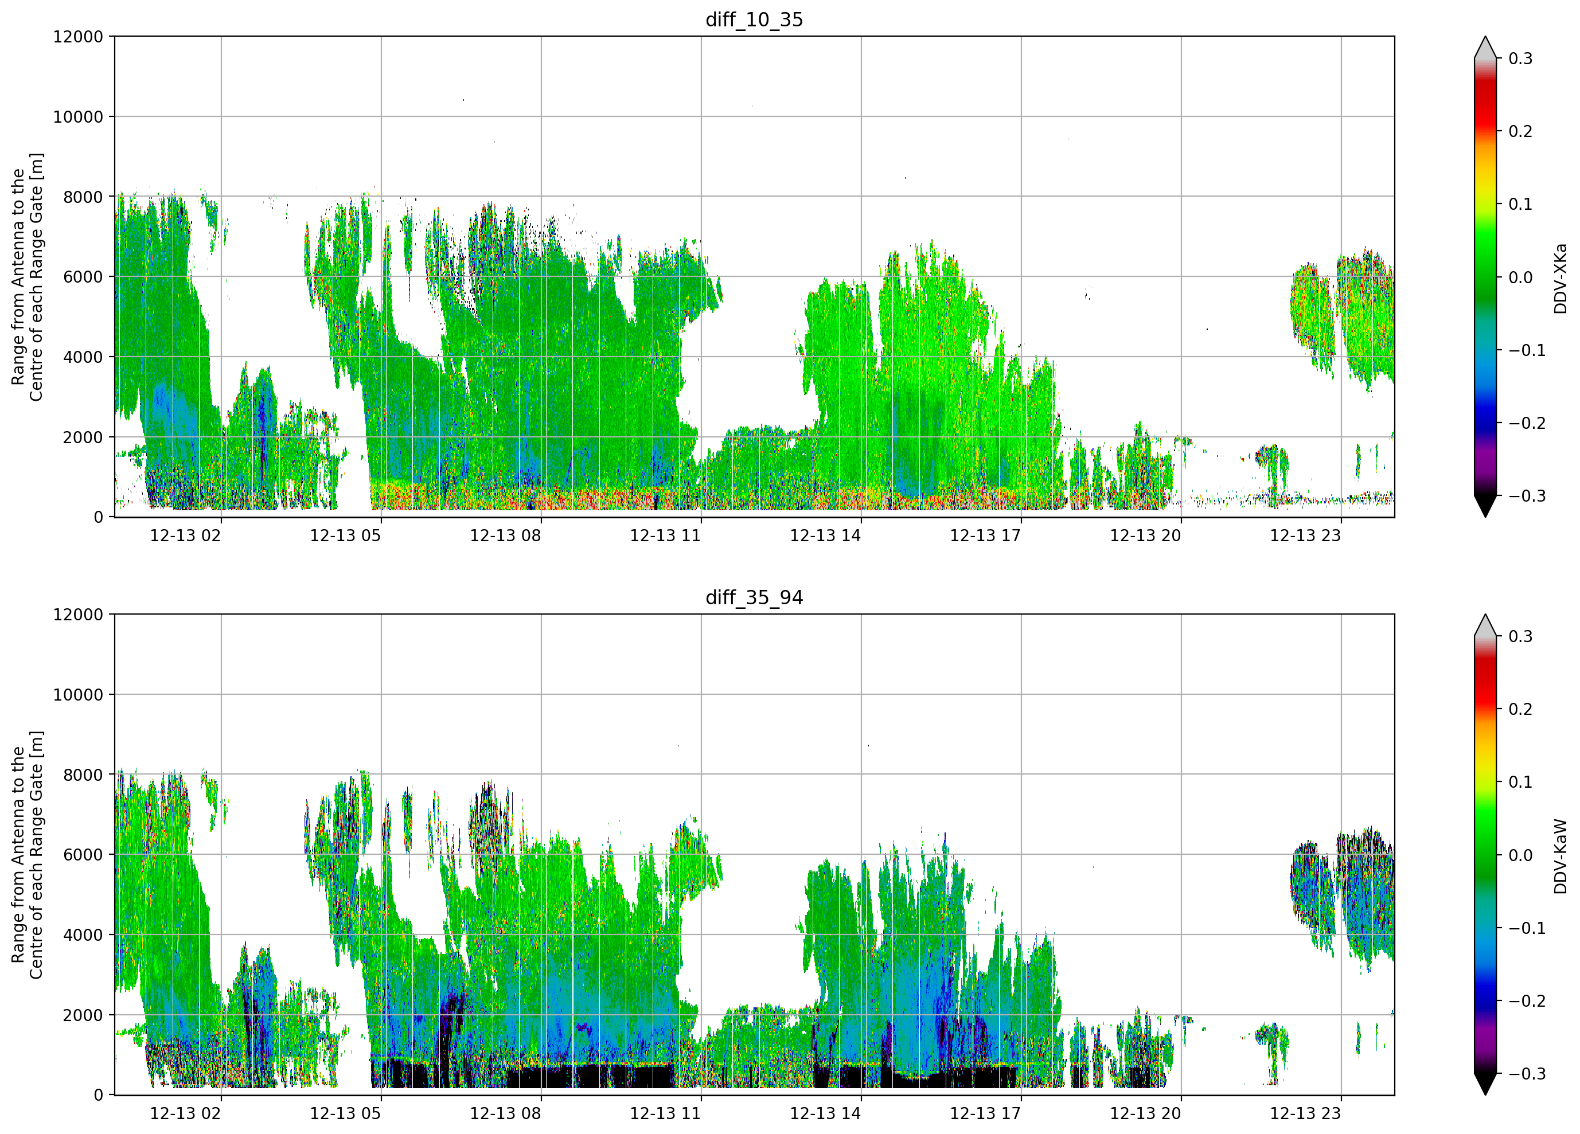Click the "0.0" tick on the DDV-KaW colorbar
This screenshot has width=1580, height=1134.
pos(1521,855)
